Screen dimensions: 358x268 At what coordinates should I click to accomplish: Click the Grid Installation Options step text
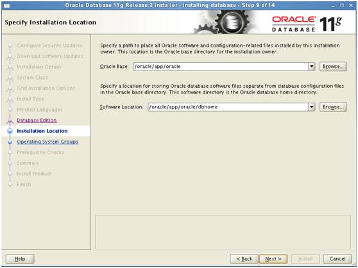[x=46, y=88]
